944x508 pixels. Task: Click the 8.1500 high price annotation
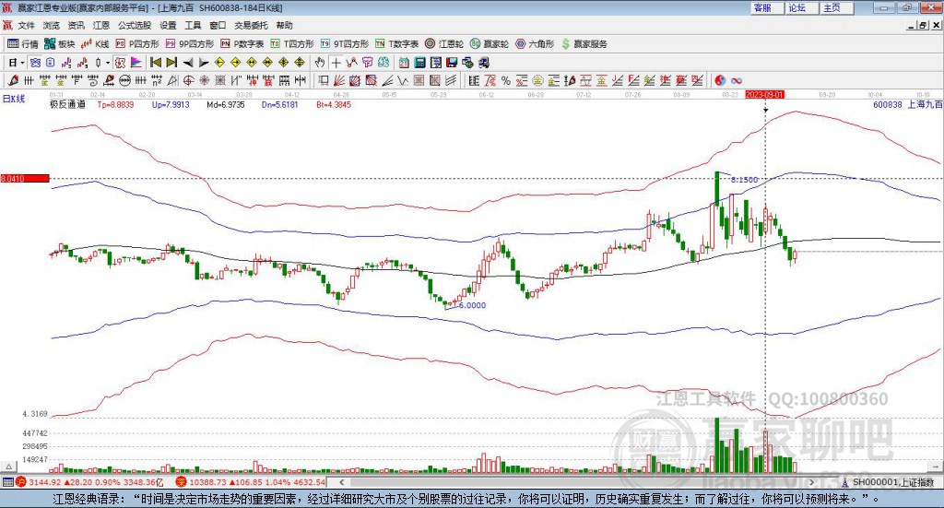click(x=744, y=180)
